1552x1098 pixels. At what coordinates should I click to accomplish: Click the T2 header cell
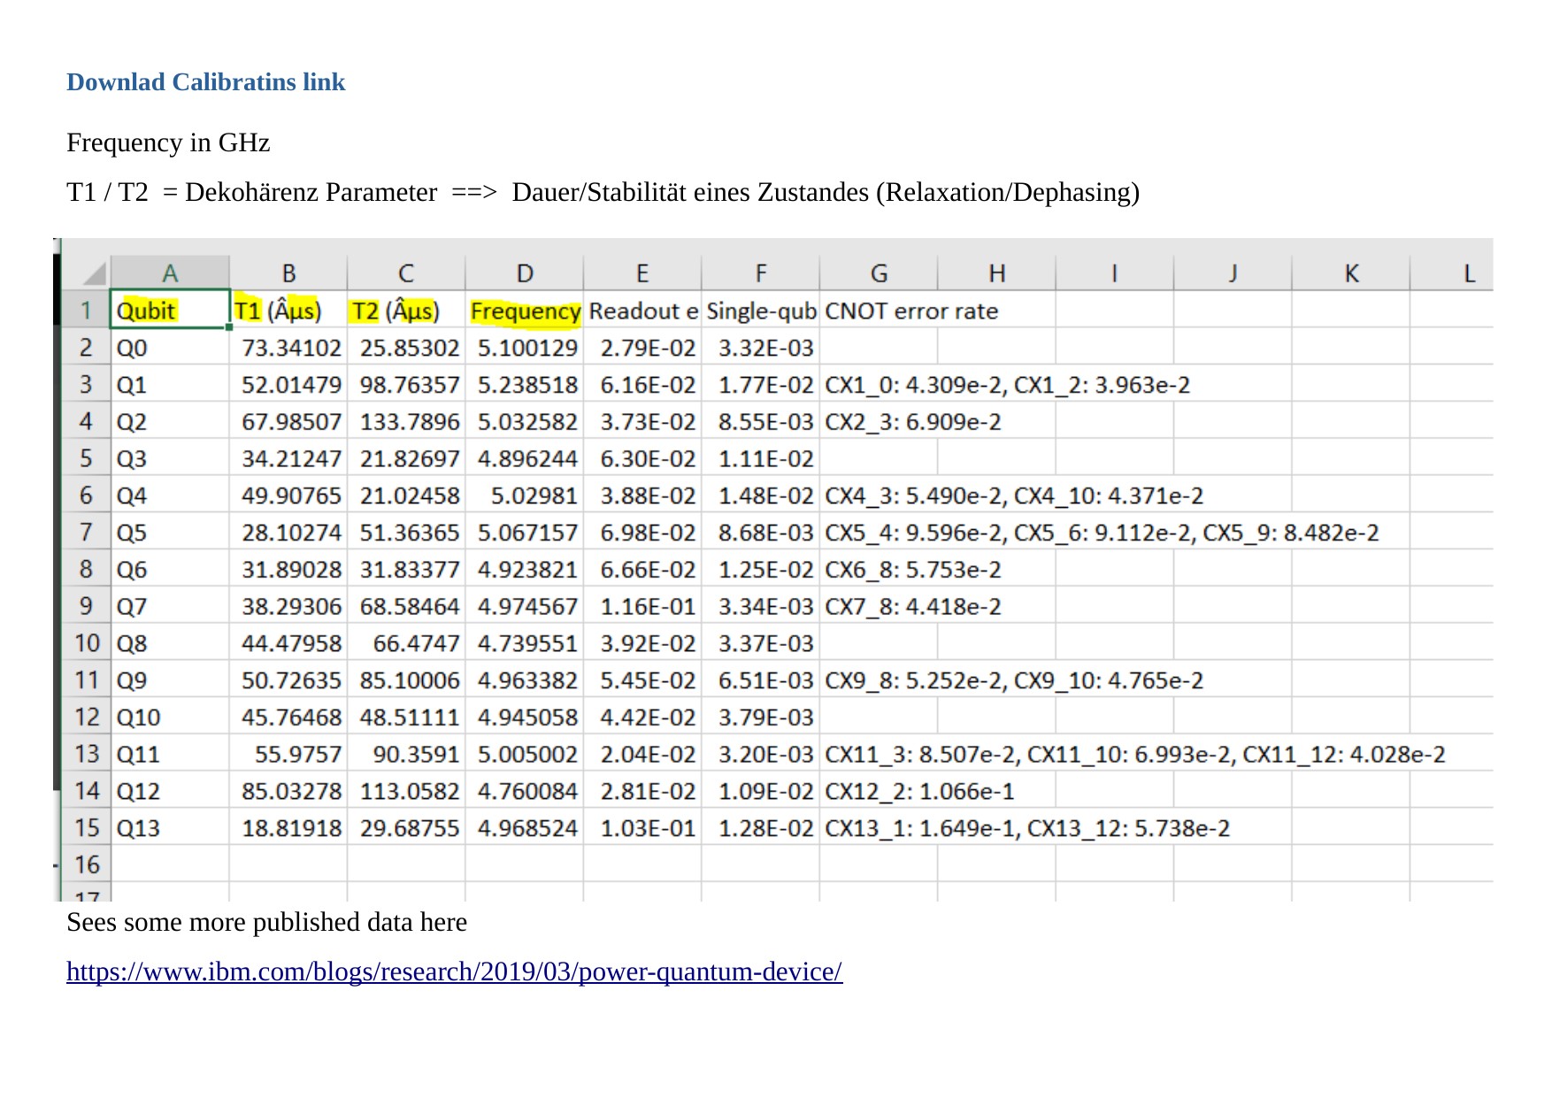coord(406,311)
